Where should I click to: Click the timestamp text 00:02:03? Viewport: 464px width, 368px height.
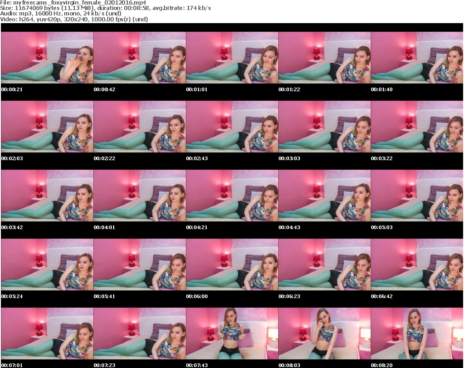(x=12, y=158)
